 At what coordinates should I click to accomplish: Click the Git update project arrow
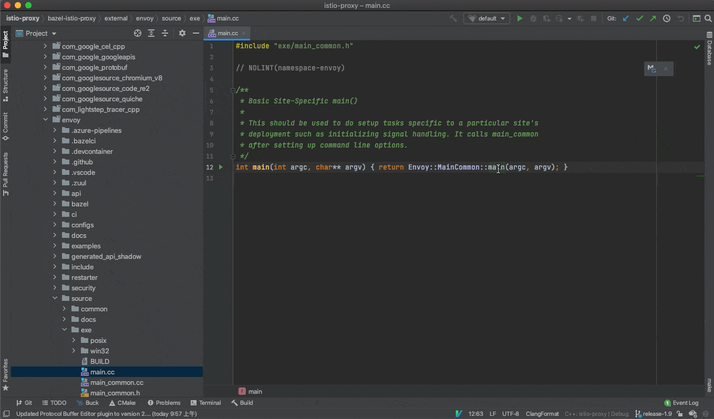pyautogui.click(x=626, y=18)
